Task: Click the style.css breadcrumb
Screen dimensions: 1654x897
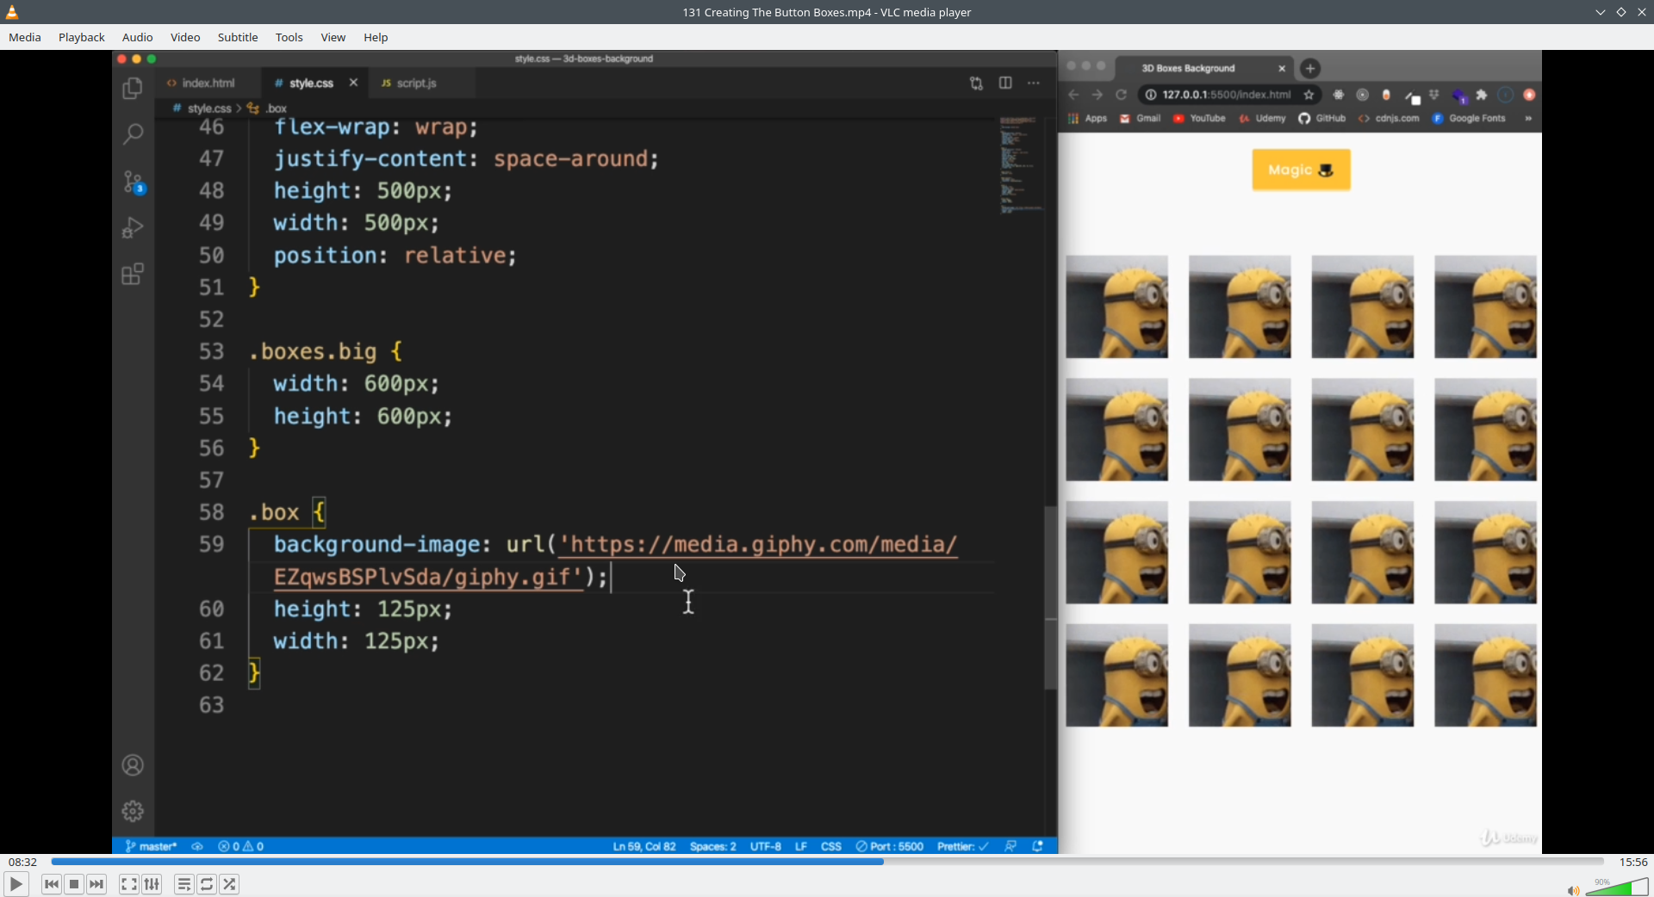Action: click(209, 108)
